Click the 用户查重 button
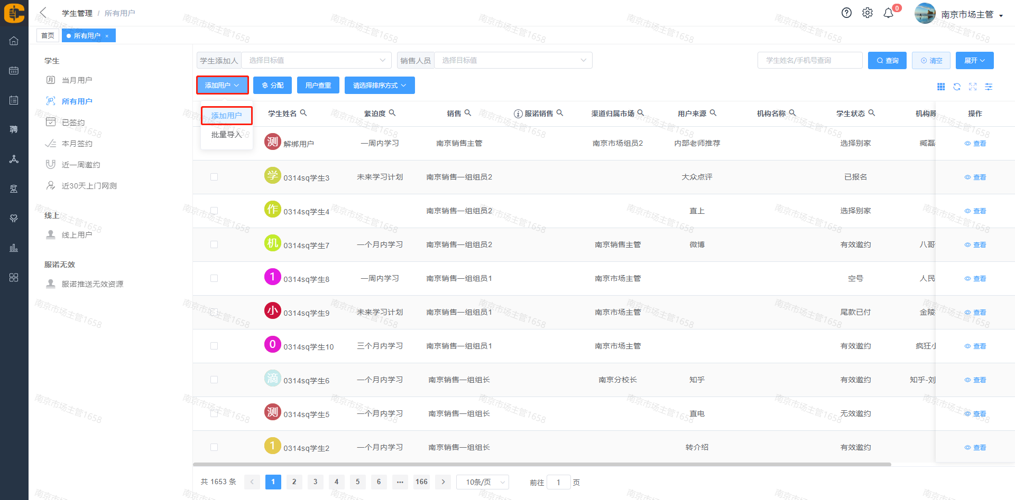 318,85
